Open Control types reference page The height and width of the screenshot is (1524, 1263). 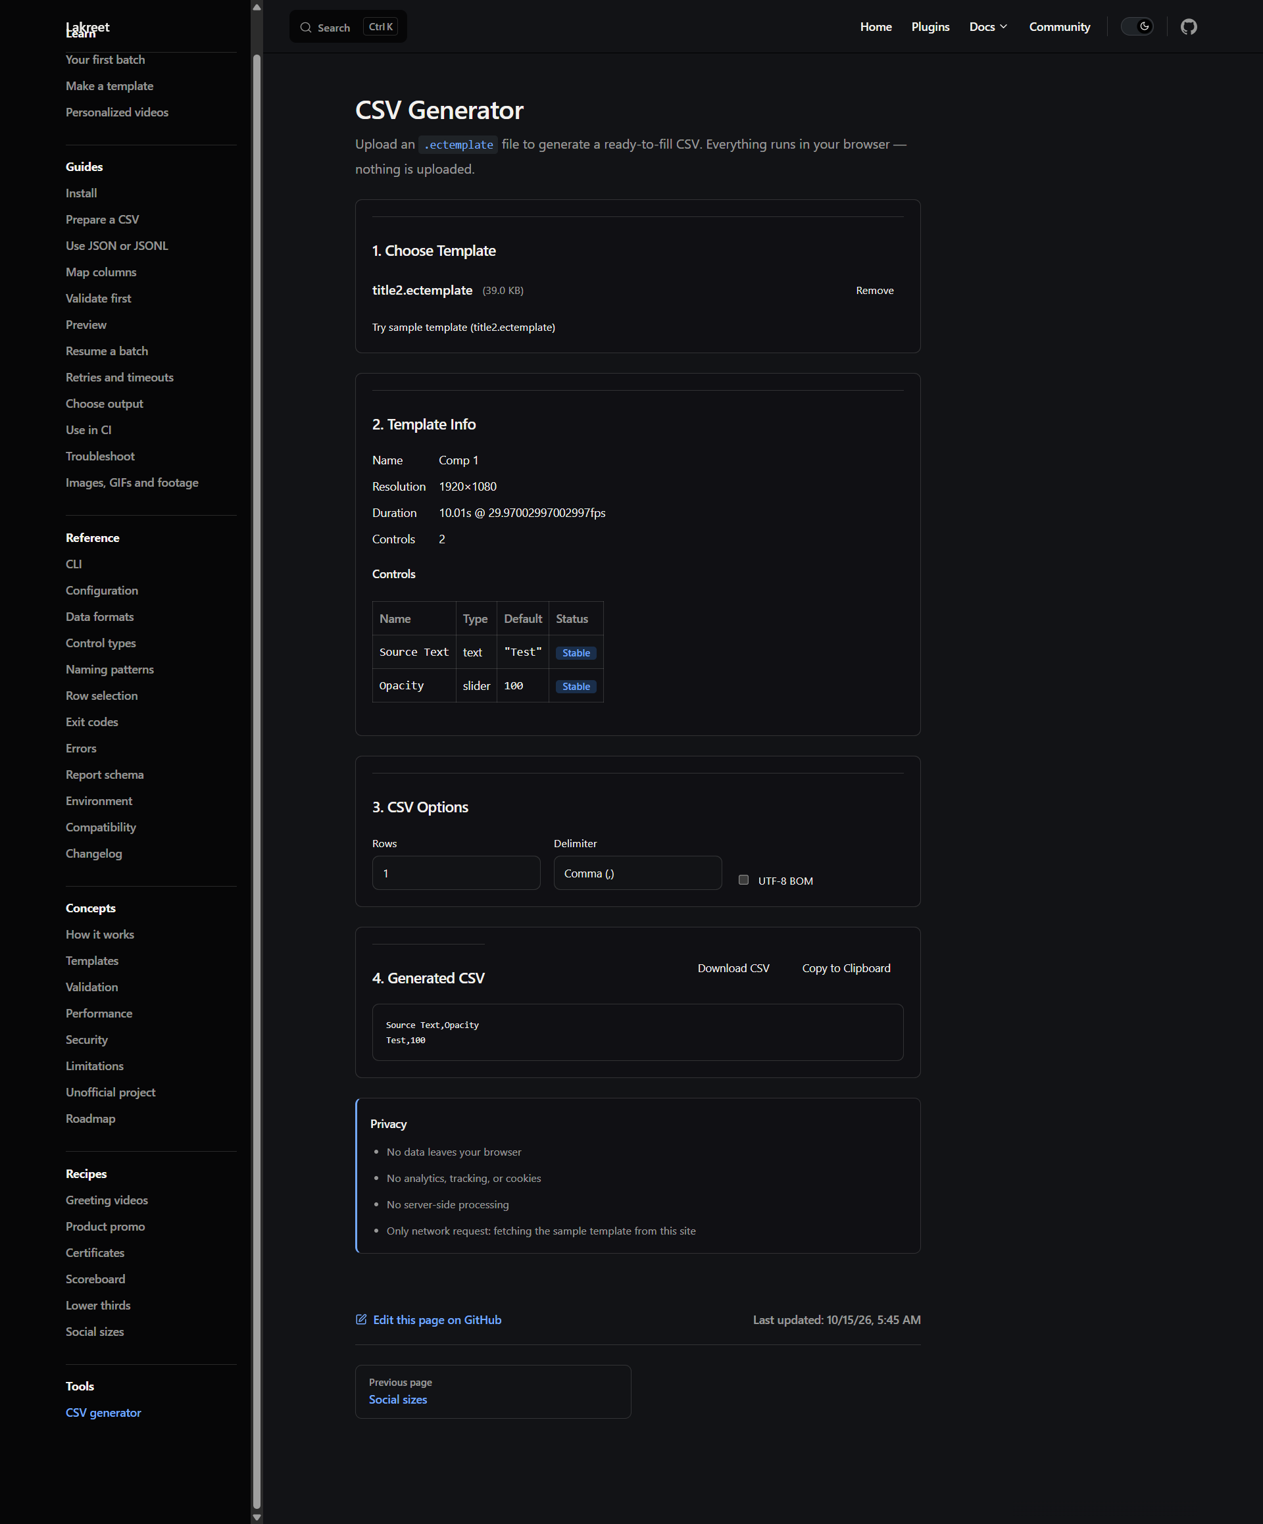101,643
